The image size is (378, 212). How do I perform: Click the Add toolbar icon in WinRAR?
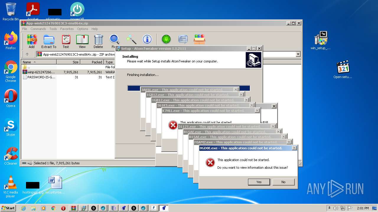point(32,42)
